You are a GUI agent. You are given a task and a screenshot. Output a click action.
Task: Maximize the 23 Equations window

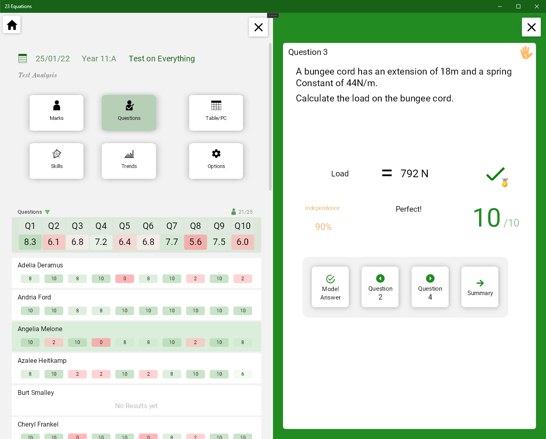518,6
